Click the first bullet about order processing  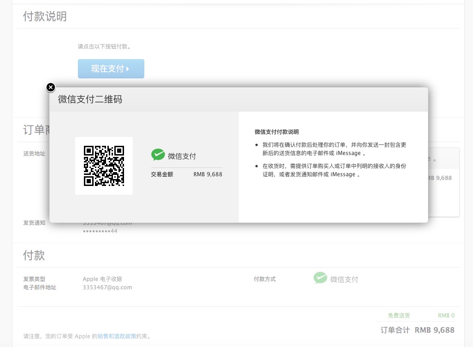point(334,149)
